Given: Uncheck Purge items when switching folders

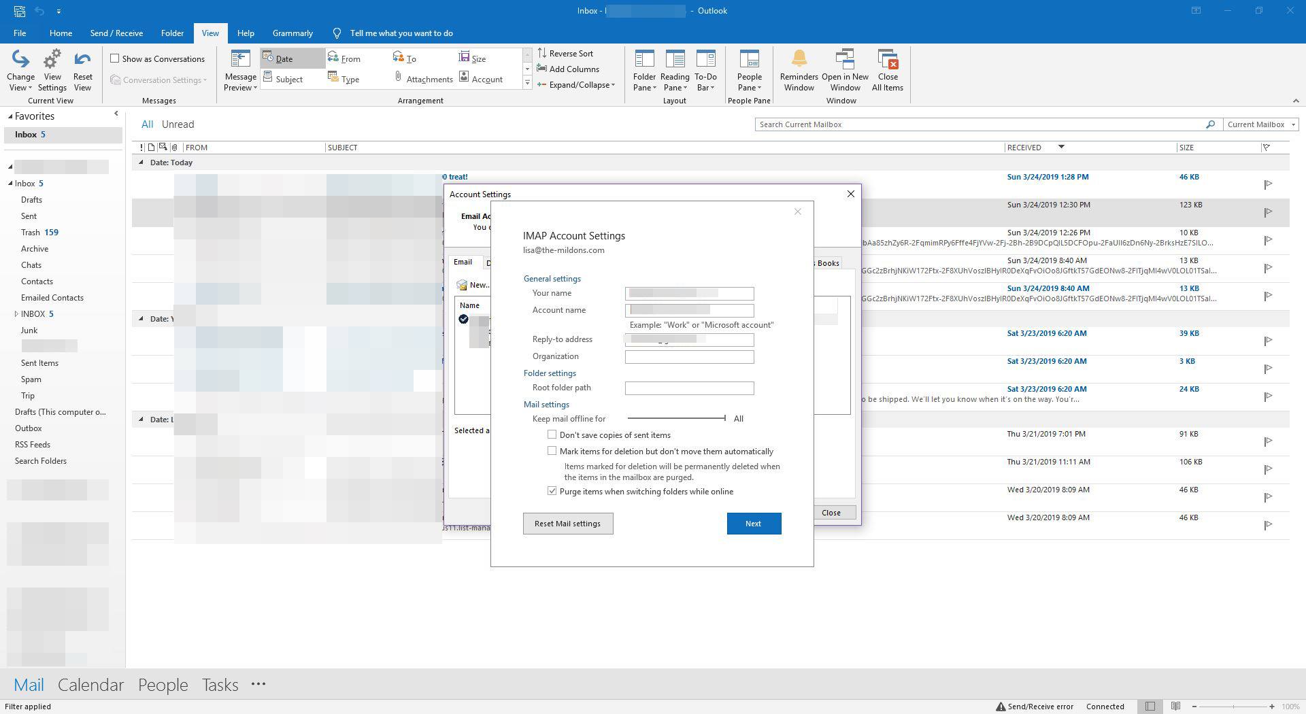Looking at the screenshot, I should point(552,491).
